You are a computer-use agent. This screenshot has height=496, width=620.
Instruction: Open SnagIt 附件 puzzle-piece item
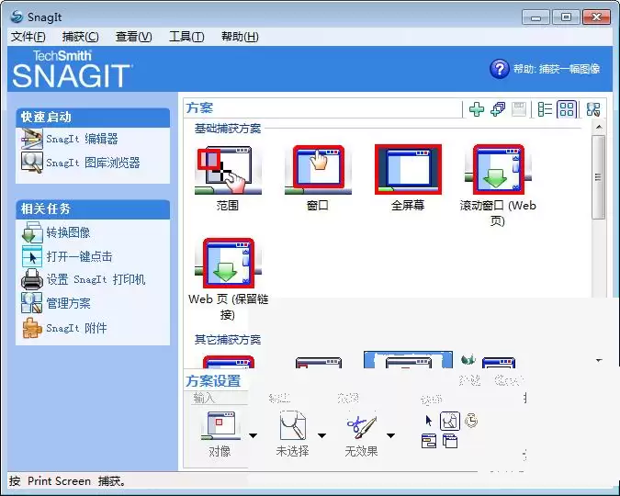tap(64, 328)
